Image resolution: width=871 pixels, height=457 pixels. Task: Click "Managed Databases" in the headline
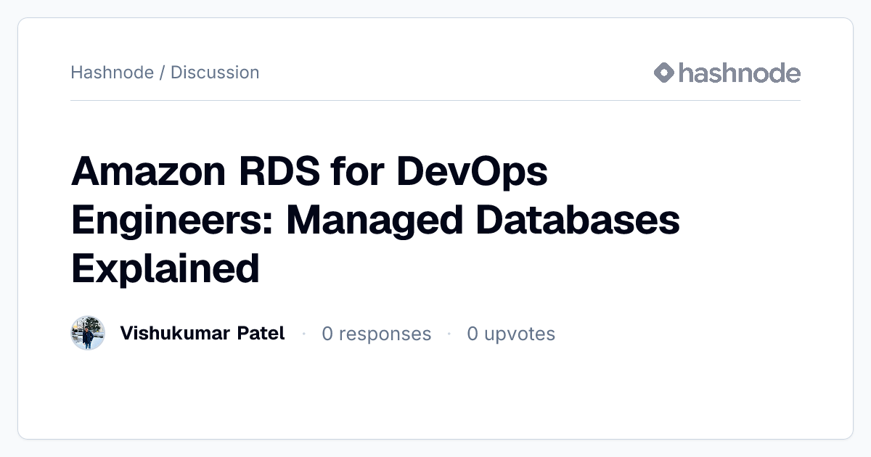tap(483, 221)
